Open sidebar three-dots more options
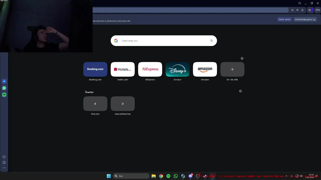This screenshot has height=180, width=321. click(x=4, y=168)
